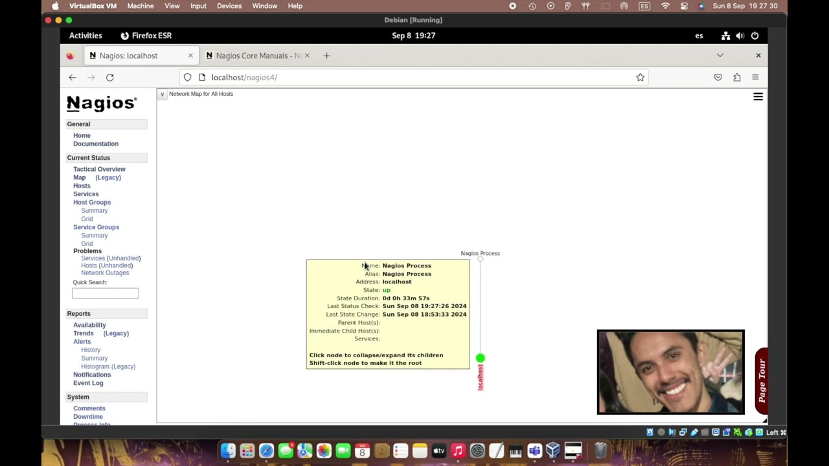Open the Apple menu

pyautogui.click(x=55, y=6)
